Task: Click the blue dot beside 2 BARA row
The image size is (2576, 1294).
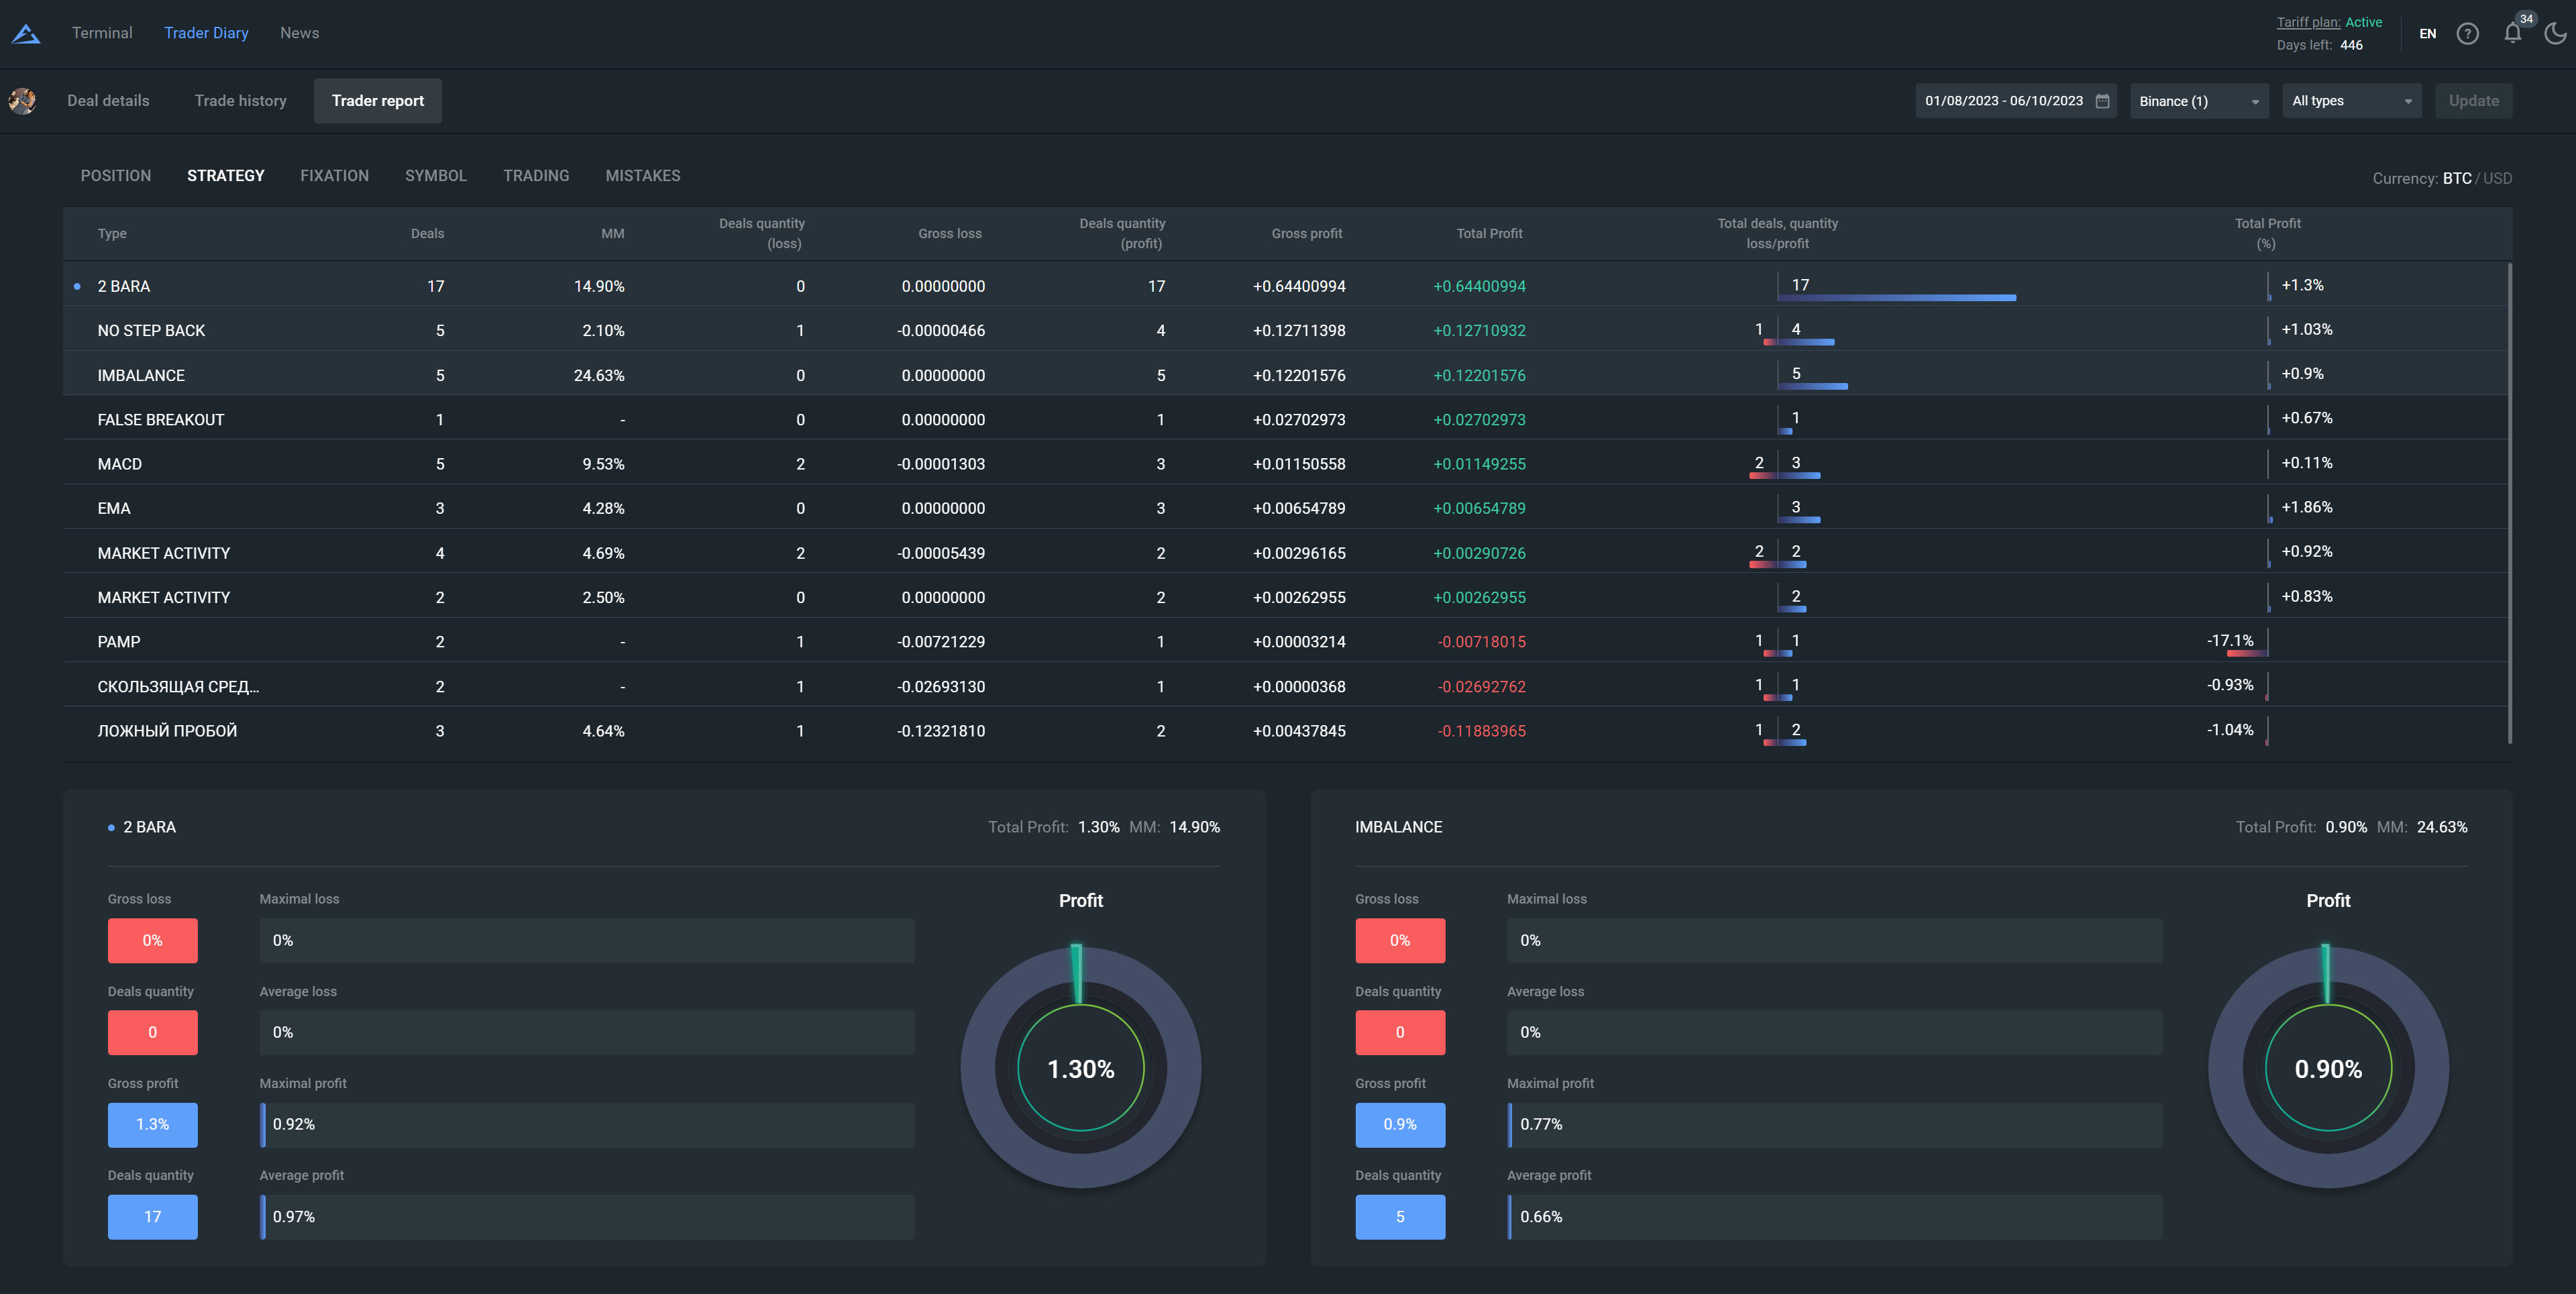Action: coord(77,287)
